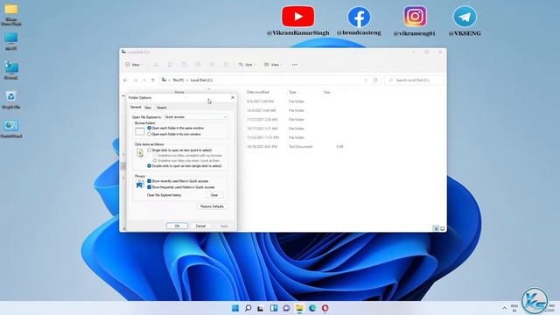Switch to the Search tab in Folder Options
Image resolution: width=560 pixels, height=315 pixels.
click(x=162, y=108)
